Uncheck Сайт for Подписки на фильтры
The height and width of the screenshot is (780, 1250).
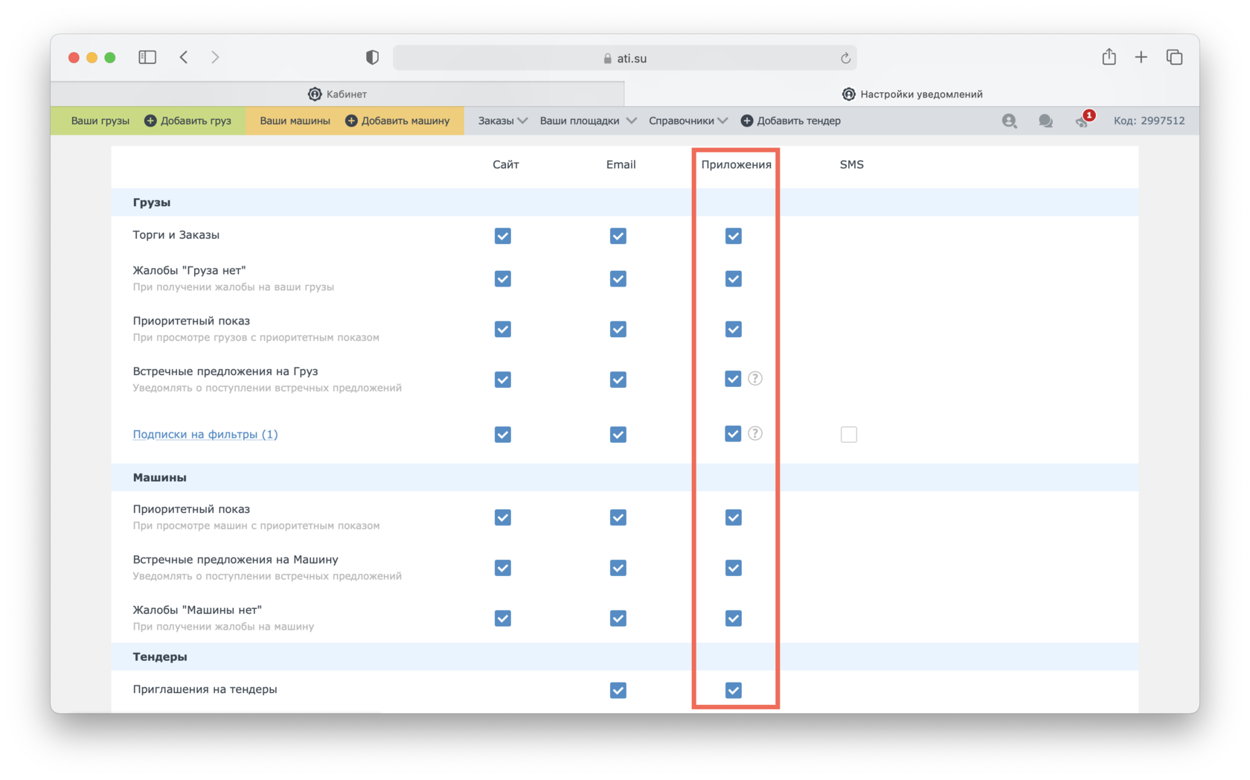tap(503, 435)
